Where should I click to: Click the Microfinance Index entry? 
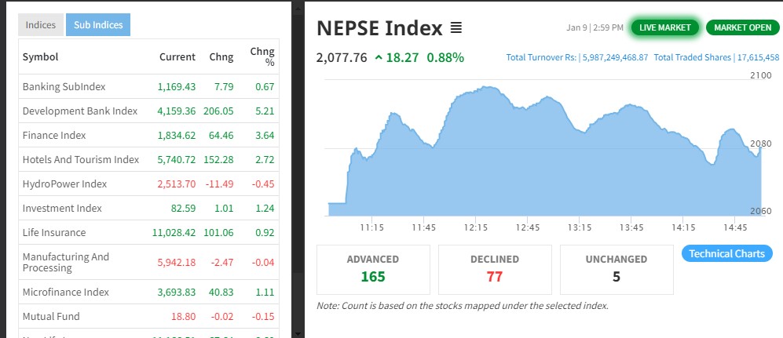click(66, 292)
